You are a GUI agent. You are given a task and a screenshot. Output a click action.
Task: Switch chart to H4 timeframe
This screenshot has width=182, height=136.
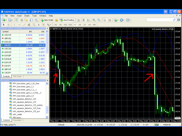80,25
